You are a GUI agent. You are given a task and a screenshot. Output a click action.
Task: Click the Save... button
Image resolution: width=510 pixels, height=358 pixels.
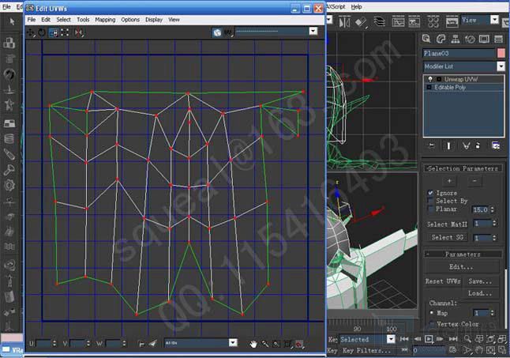(480, 281)
